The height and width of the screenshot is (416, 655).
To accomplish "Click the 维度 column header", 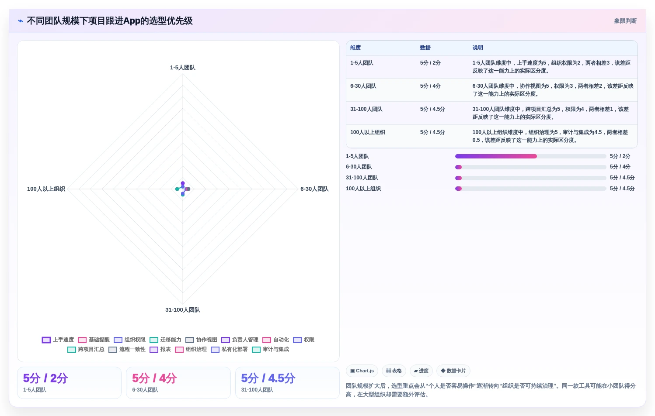I will [355, 48].
